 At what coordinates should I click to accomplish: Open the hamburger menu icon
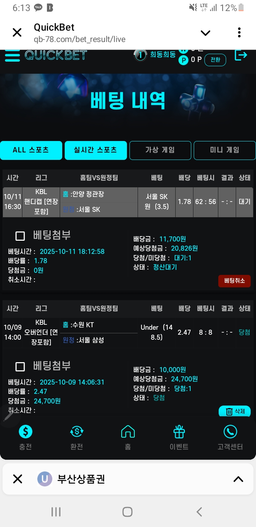12,56
